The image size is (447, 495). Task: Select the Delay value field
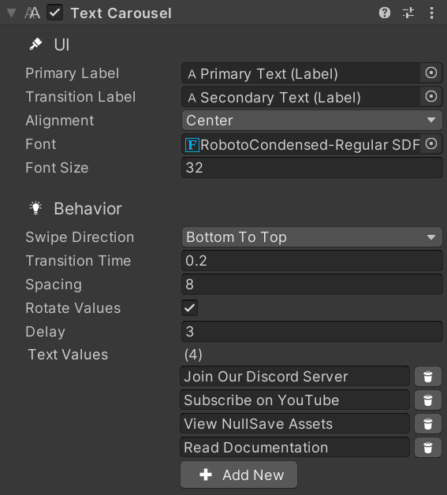pos(312,332)
